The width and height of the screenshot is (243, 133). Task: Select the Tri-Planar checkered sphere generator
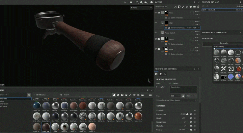(216, 77)
